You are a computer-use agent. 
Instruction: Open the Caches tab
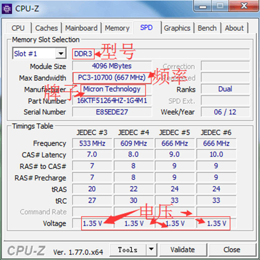(x=46, y=28)
